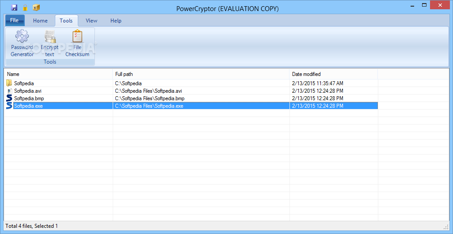The image size is (453, 234).
Task: Click date 2/13/2015 11:35:47 AM
Action: [317, 83]
